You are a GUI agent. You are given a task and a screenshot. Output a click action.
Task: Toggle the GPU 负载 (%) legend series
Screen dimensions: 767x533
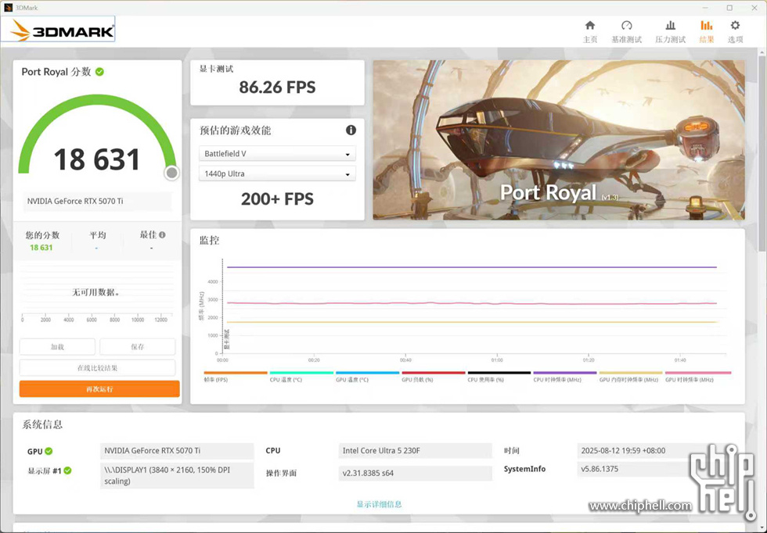(x=434, y=376)
